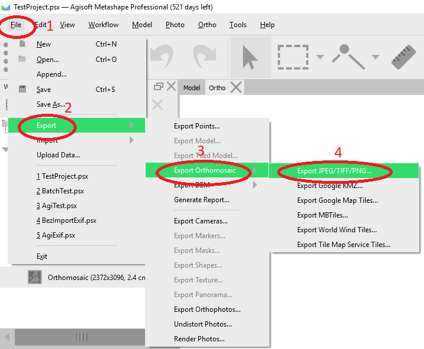
Task: Click the Open folder icon
Action: pos(22,59)
